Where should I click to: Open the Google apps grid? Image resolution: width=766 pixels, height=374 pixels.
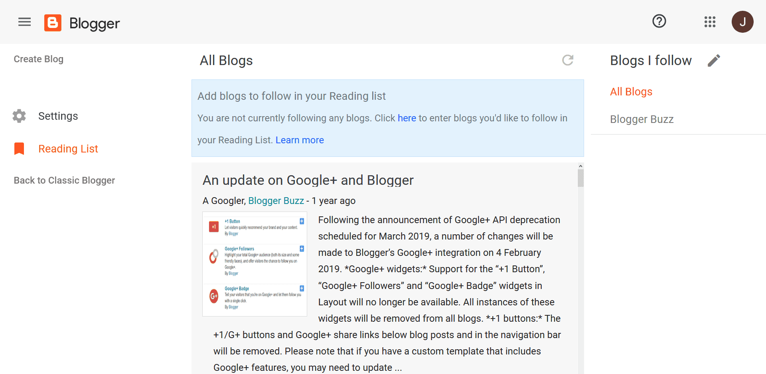click(710, 22)
